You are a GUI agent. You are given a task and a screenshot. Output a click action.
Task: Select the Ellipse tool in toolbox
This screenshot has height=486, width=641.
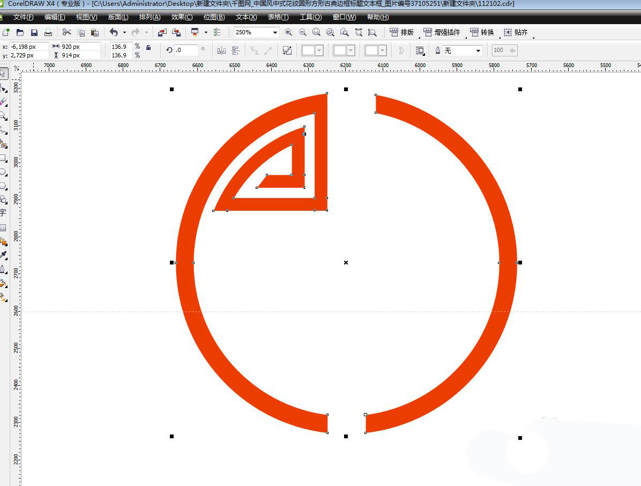point(3,172)
